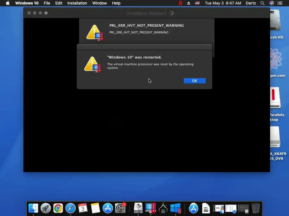This screenshot has width=289, height=216.
Task: Click the "Windows 10" was restarted text
Action: point(134,57)
